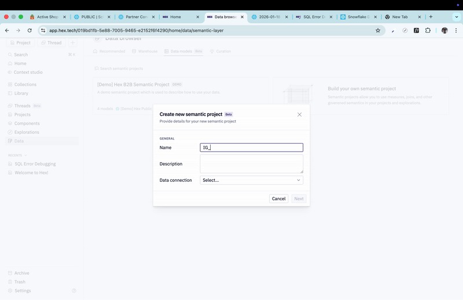Switch to Warehouse data browser tab

click(145, 51)
